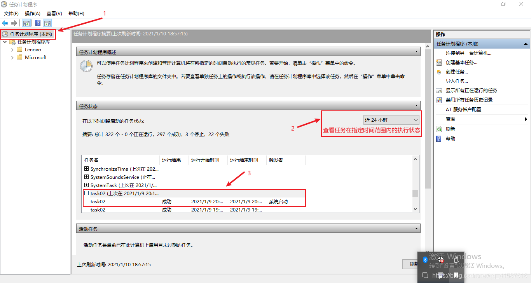Click the Back arrow in the toolbar
The image size is (531, 283).
pyautogui.click(x=5, y=23)
